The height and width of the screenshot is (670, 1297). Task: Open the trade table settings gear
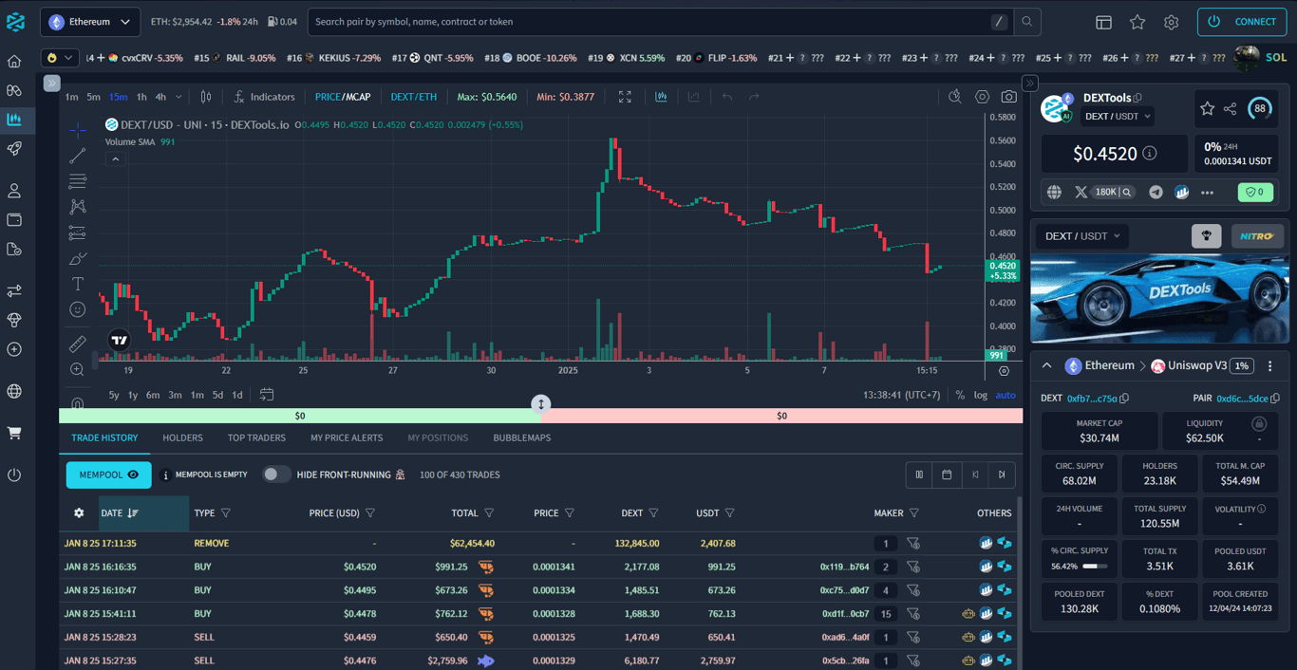(79, 512)
